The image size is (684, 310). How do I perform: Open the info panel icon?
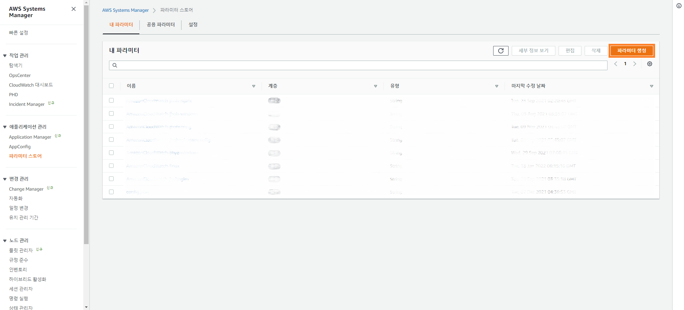tap(679, 6)
